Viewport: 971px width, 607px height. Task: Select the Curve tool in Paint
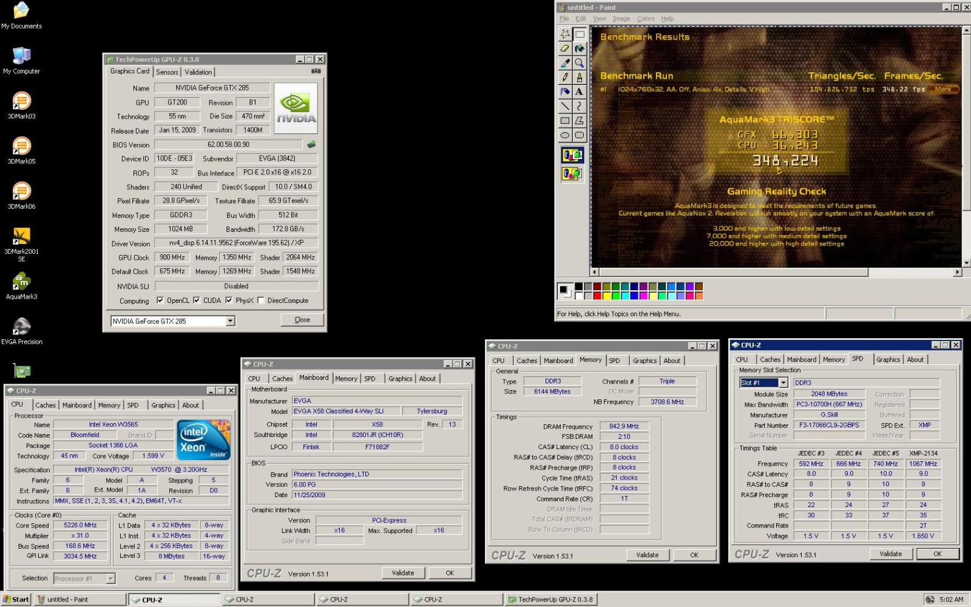point(580,106)
